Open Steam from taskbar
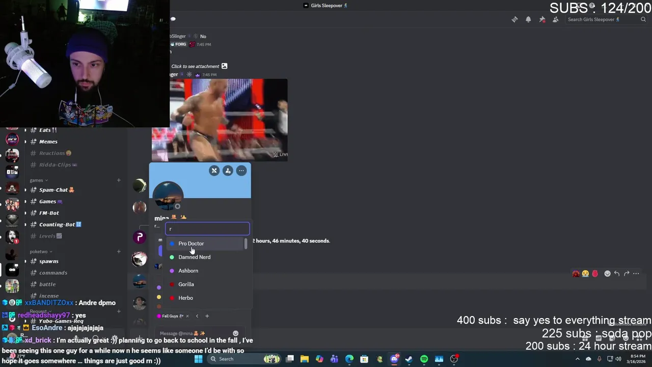The width and height of the screenshot is (652, 367). [409, 359]
